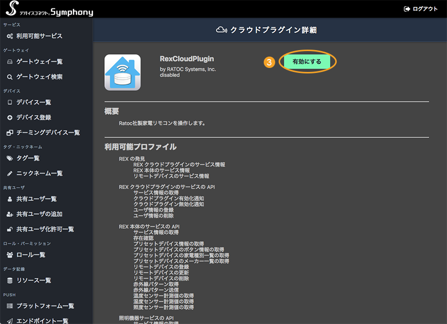Click '温度センサー計測値の取得' line
The image size is (447, 324).
click(163, 296)
